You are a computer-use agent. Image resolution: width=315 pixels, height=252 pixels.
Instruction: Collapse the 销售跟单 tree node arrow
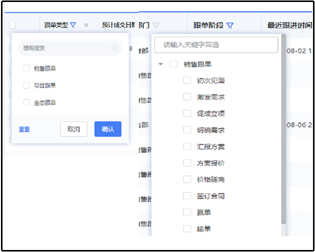[x=160, y=64]
